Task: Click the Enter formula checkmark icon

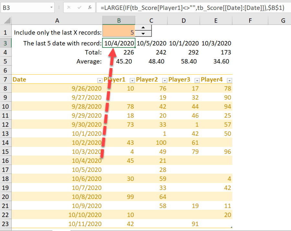Action: [79, 7]
